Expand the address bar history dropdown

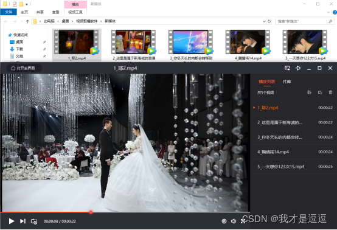coord(264,21)
